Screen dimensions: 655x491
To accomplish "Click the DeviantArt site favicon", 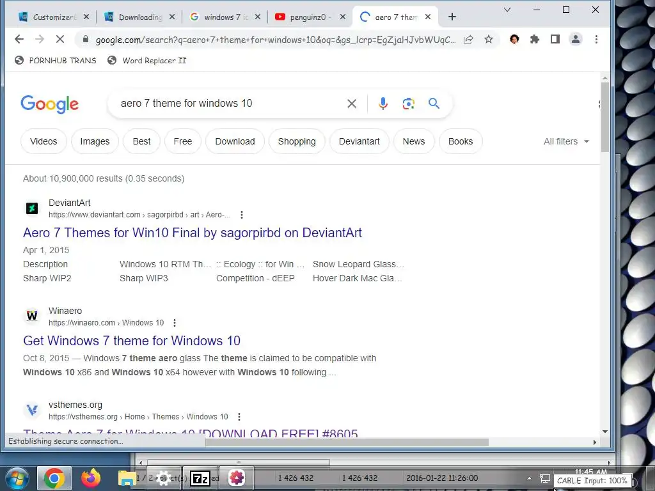I will [32, 208].
